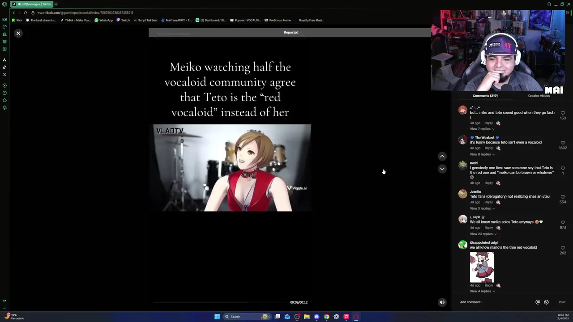Expand View 5 replies under Juanito
573x322 pixels.
(482, 208)
